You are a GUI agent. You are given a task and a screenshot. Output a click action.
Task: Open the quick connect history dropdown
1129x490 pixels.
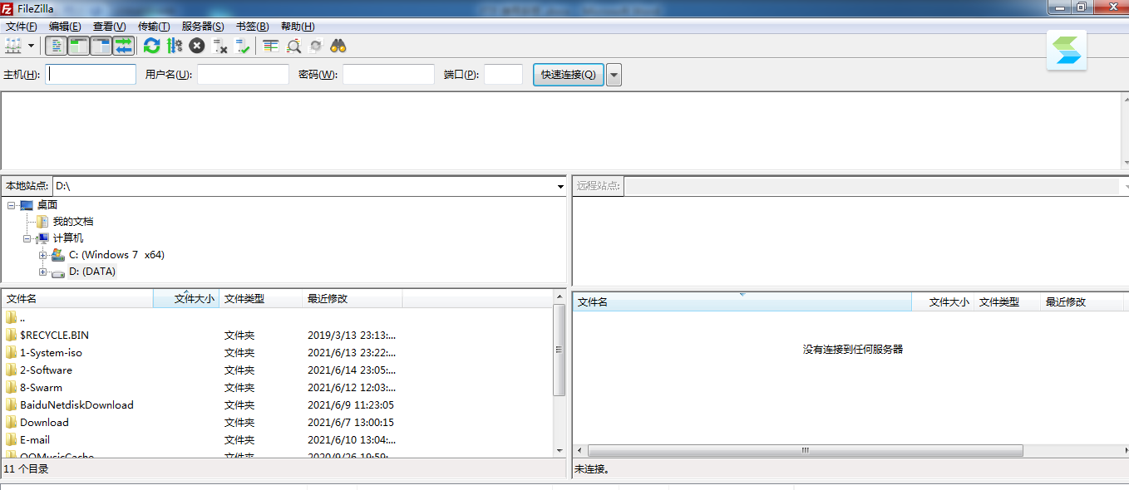tap(614, 75)
